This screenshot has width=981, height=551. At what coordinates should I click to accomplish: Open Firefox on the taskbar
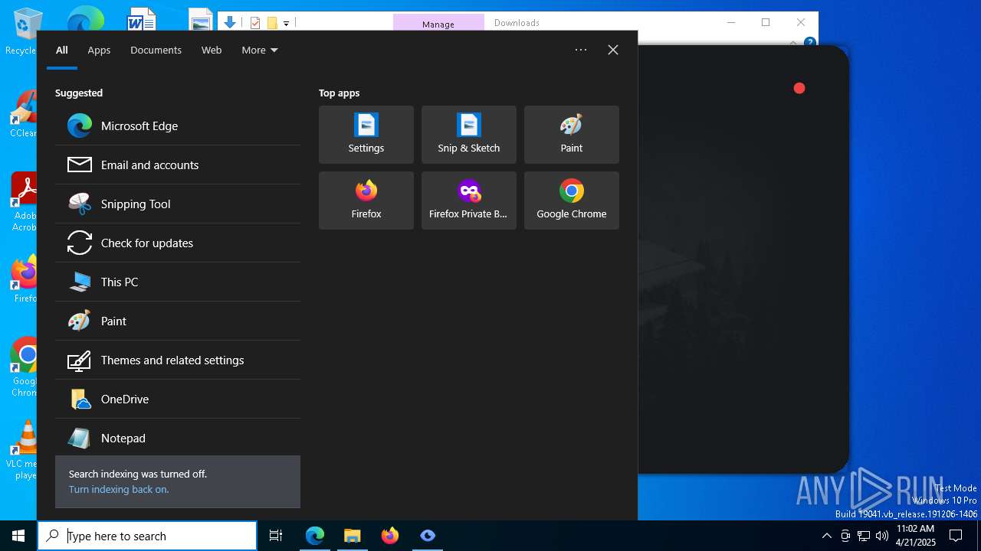pos(390,536)
